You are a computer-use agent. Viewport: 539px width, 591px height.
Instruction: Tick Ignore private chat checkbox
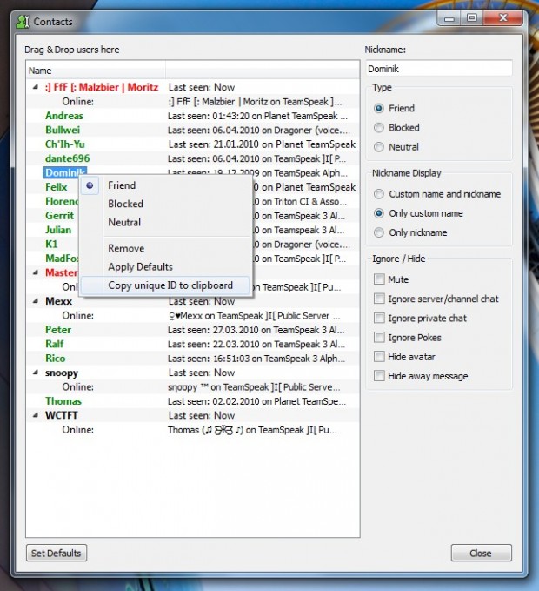pyautogui.click(x=379, y=318)
